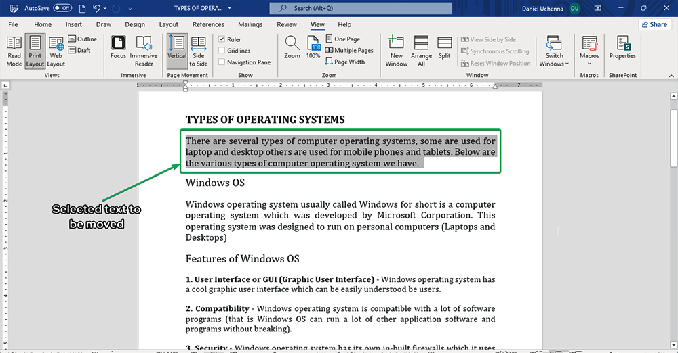Switch to the Mailings tab
The image size is (678, 353).
[250, 25]
